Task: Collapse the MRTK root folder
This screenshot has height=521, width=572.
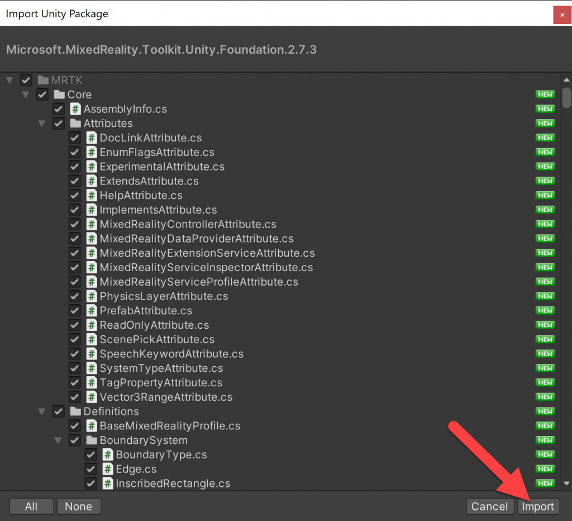Action: tap(9, 80)
